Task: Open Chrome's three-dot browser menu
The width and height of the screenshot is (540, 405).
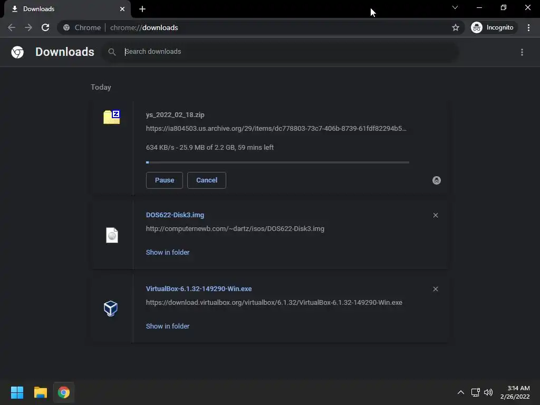Action: (528, 27)
